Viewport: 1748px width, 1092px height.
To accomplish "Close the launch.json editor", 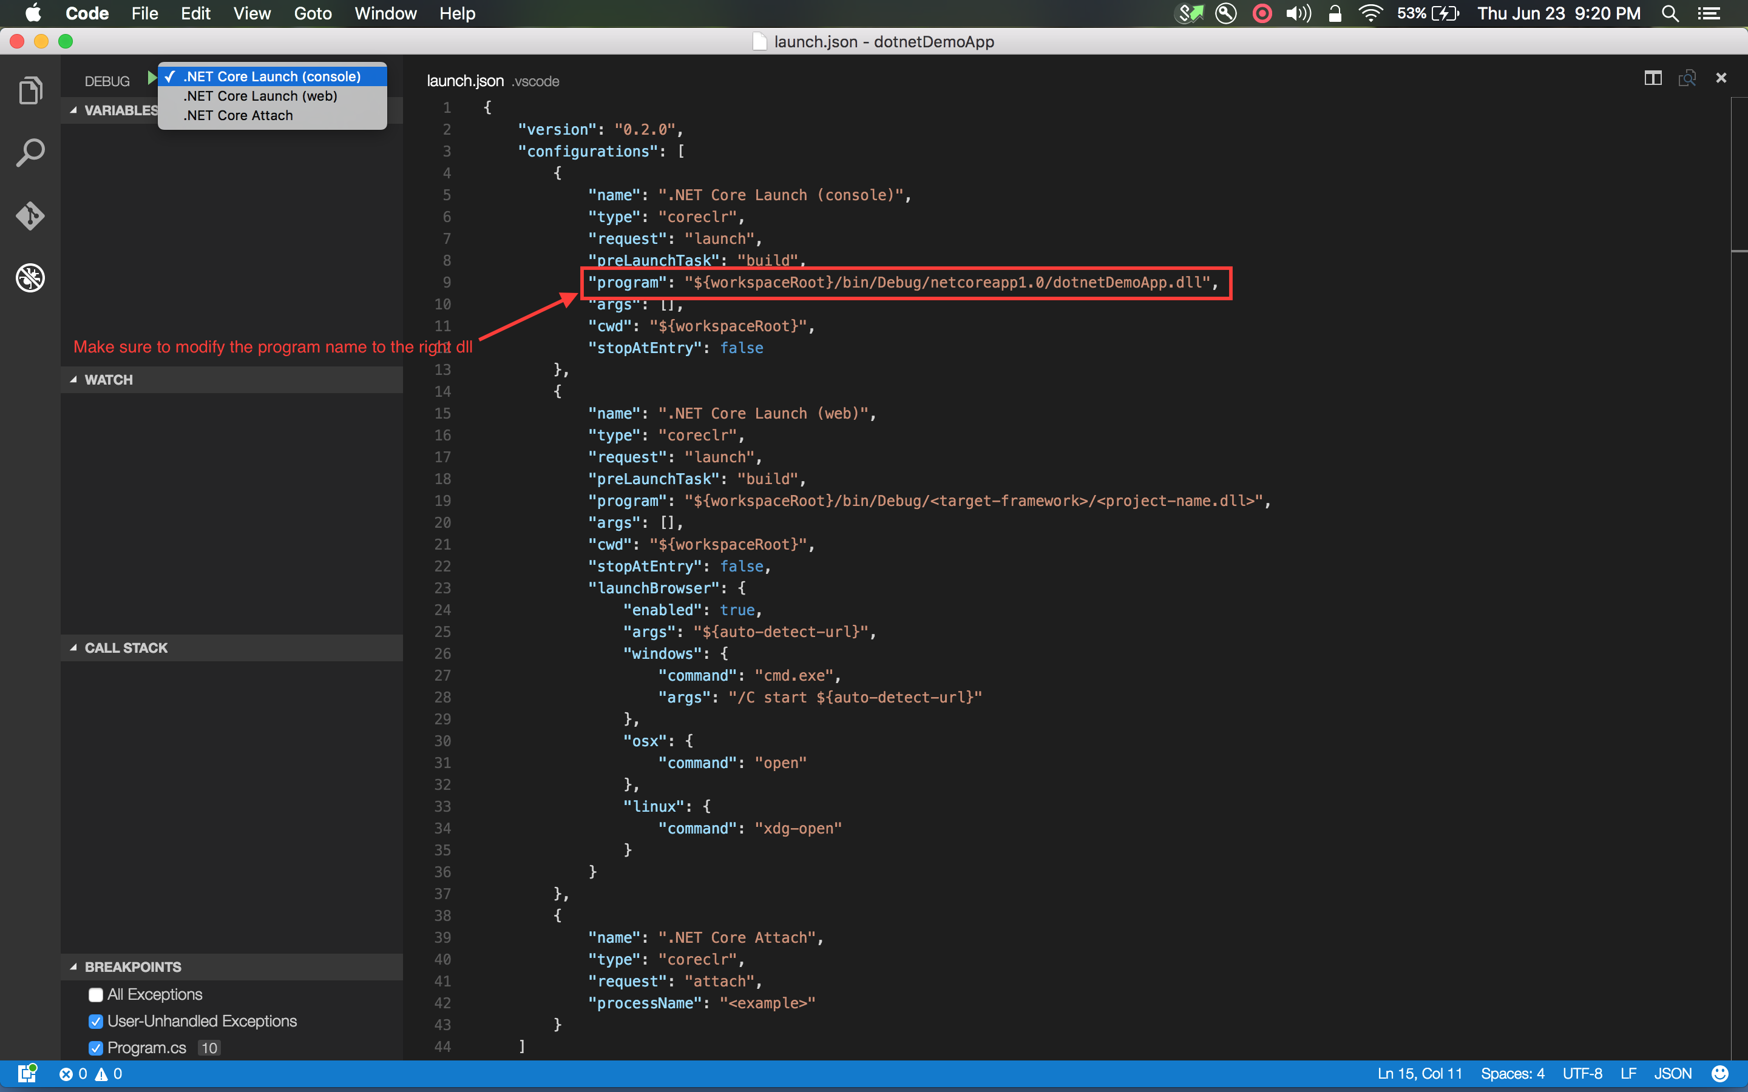I will click(x=1721, y=78).
